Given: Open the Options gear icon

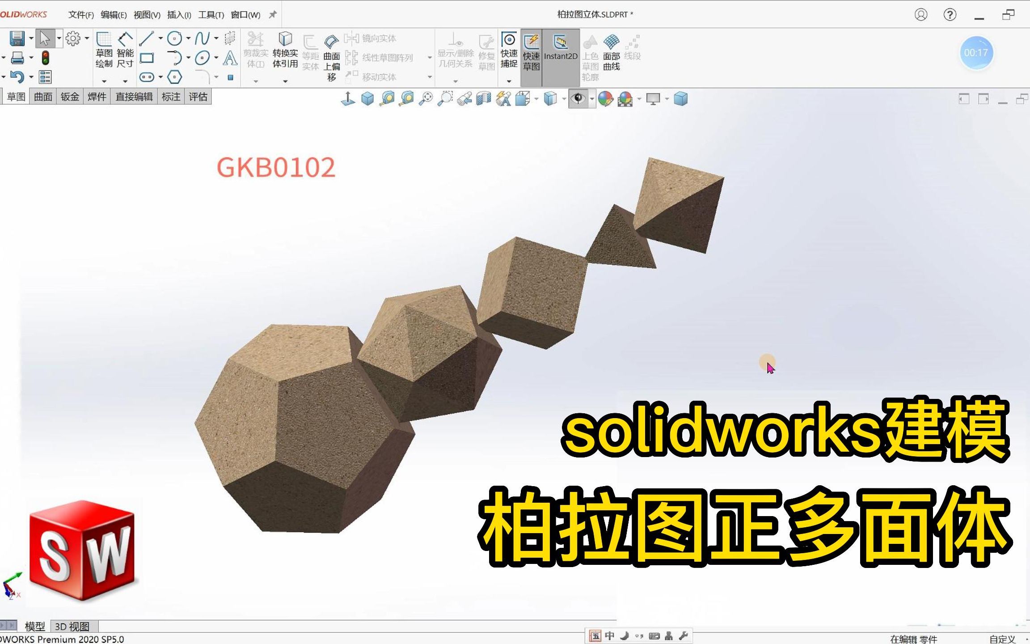Looking at the screenshot, I should pos(73,38).
